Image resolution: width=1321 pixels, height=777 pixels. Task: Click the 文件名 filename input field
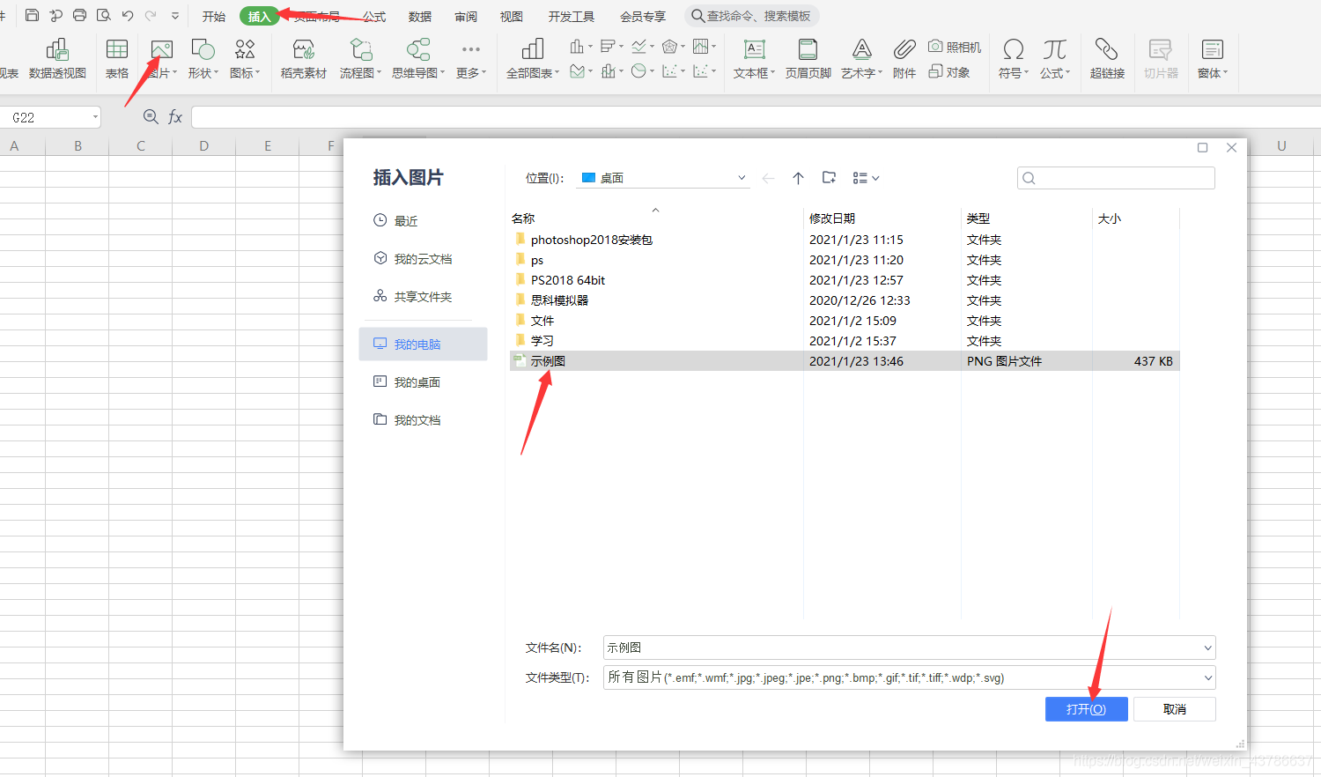point(909,647)
